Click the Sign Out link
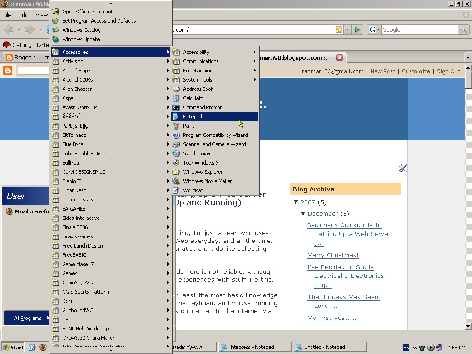The width and height of the screenshot is (472, 354). (x=448, y=71)
